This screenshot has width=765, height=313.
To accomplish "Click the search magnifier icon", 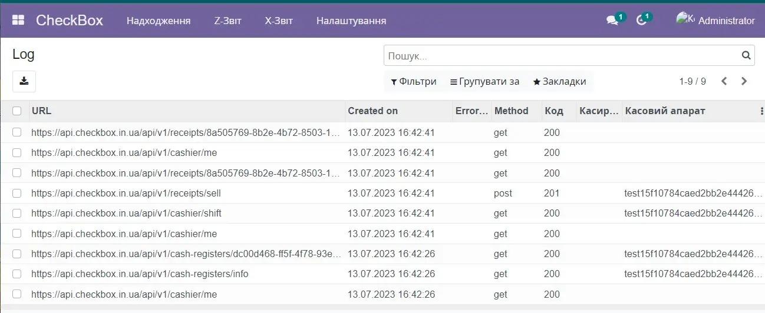I will 746,56.
